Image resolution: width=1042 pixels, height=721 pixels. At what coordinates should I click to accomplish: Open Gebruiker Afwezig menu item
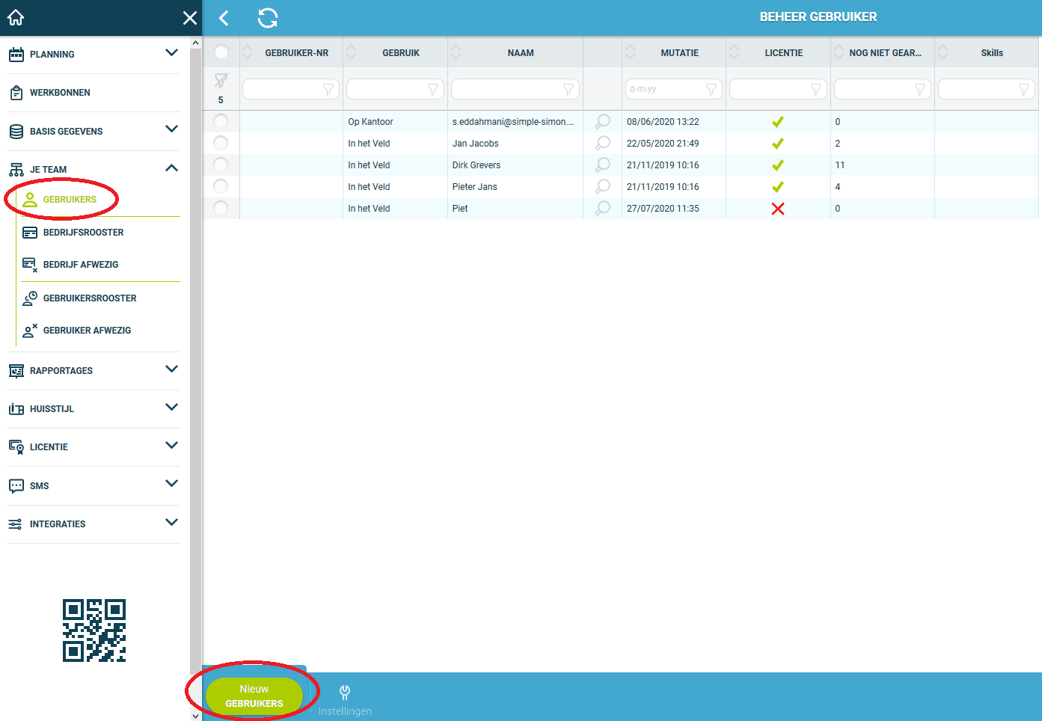click(87, 331)
